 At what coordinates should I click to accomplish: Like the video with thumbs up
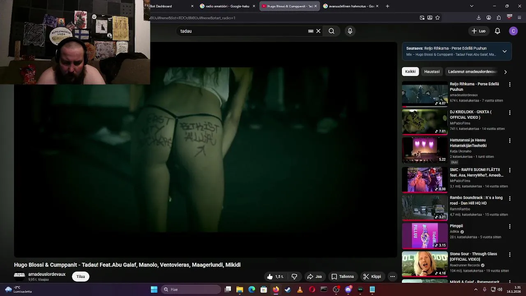pos(275,277)
